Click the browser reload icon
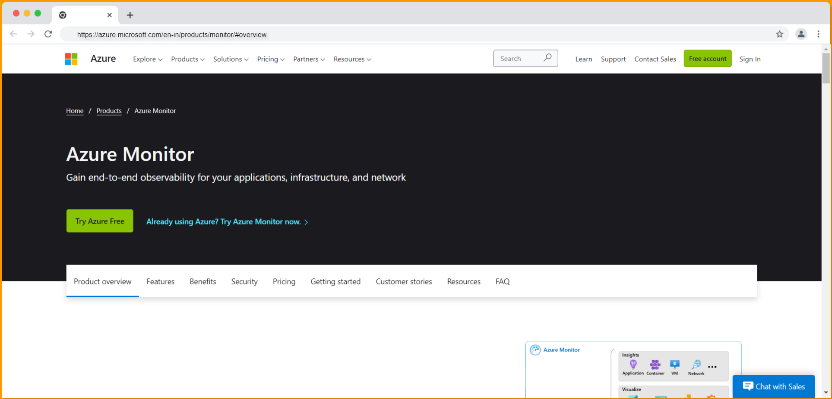The height and width of the screenshot is (399, 832). pyautogui.click(x=48, y=34)
